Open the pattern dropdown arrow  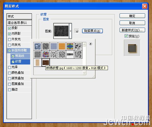70,31
